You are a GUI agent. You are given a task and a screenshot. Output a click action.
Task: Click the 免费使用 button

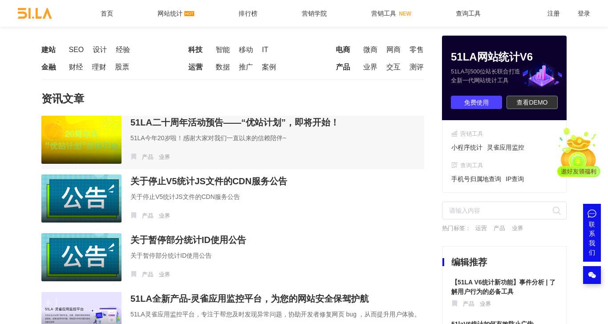coord(476,102)
